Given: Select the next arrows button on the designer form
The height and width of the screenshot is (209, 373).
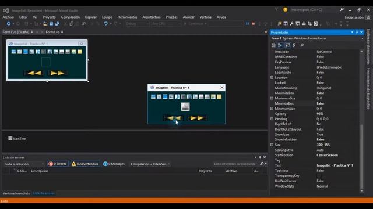Looking at the screenshot, I should click(57, 73).
